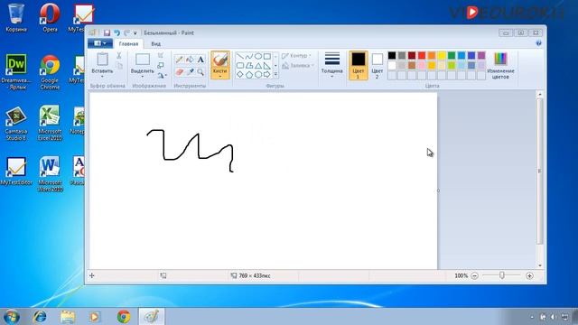Open Paint help question mark icon

[x=538, y=43]
